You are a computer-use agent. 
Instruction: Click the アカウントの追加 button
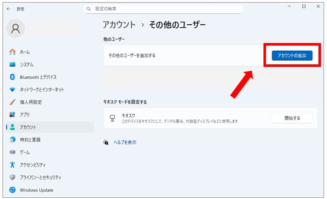[x=292, y=55]
